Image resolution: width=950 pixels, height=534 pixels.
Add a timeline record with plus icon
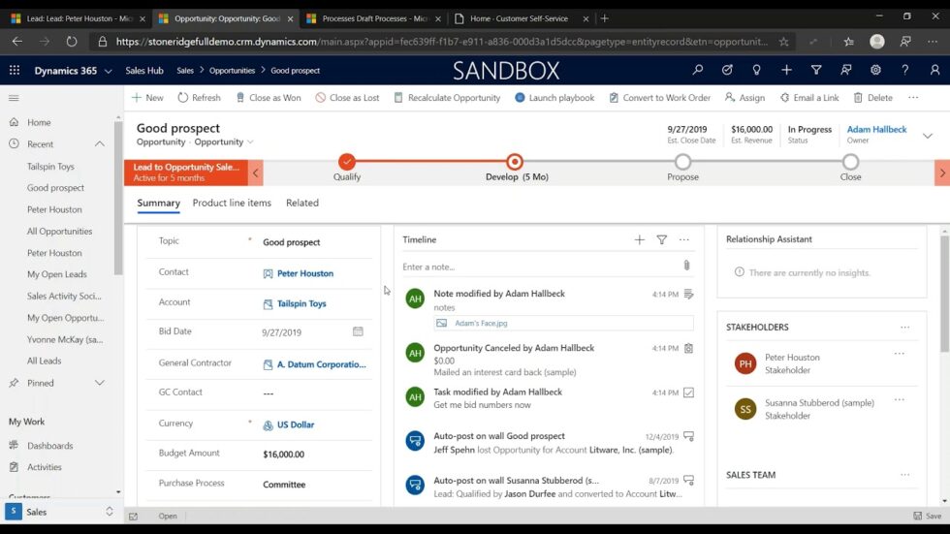639,239
